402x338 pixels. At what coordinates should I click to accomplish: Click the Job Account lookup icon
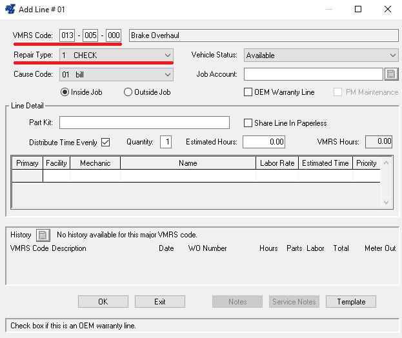(x=391, y=74)
